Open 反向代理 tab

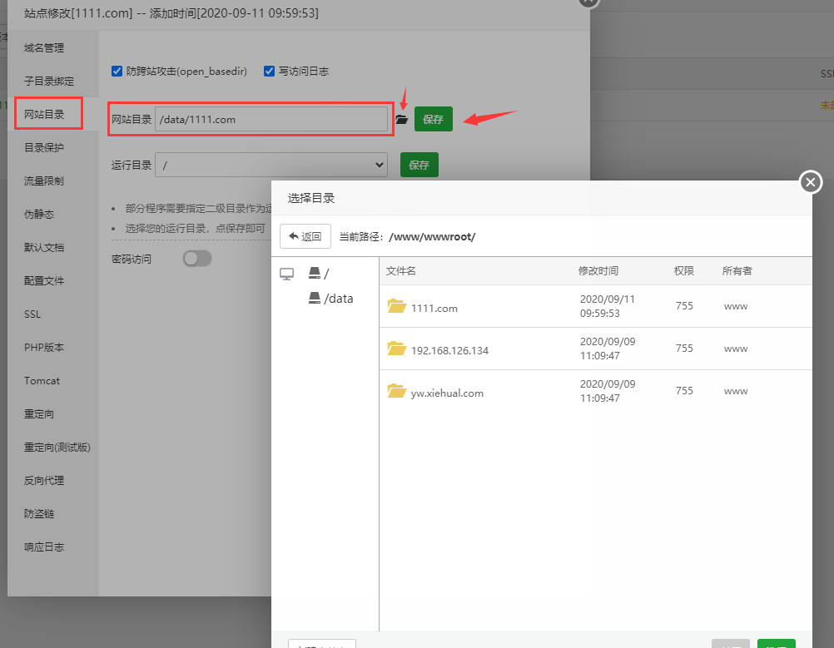[44, 481]
